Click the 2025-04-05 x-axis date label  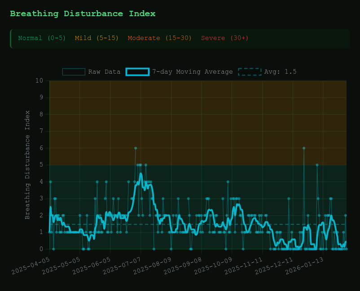(x=31, y=265)
